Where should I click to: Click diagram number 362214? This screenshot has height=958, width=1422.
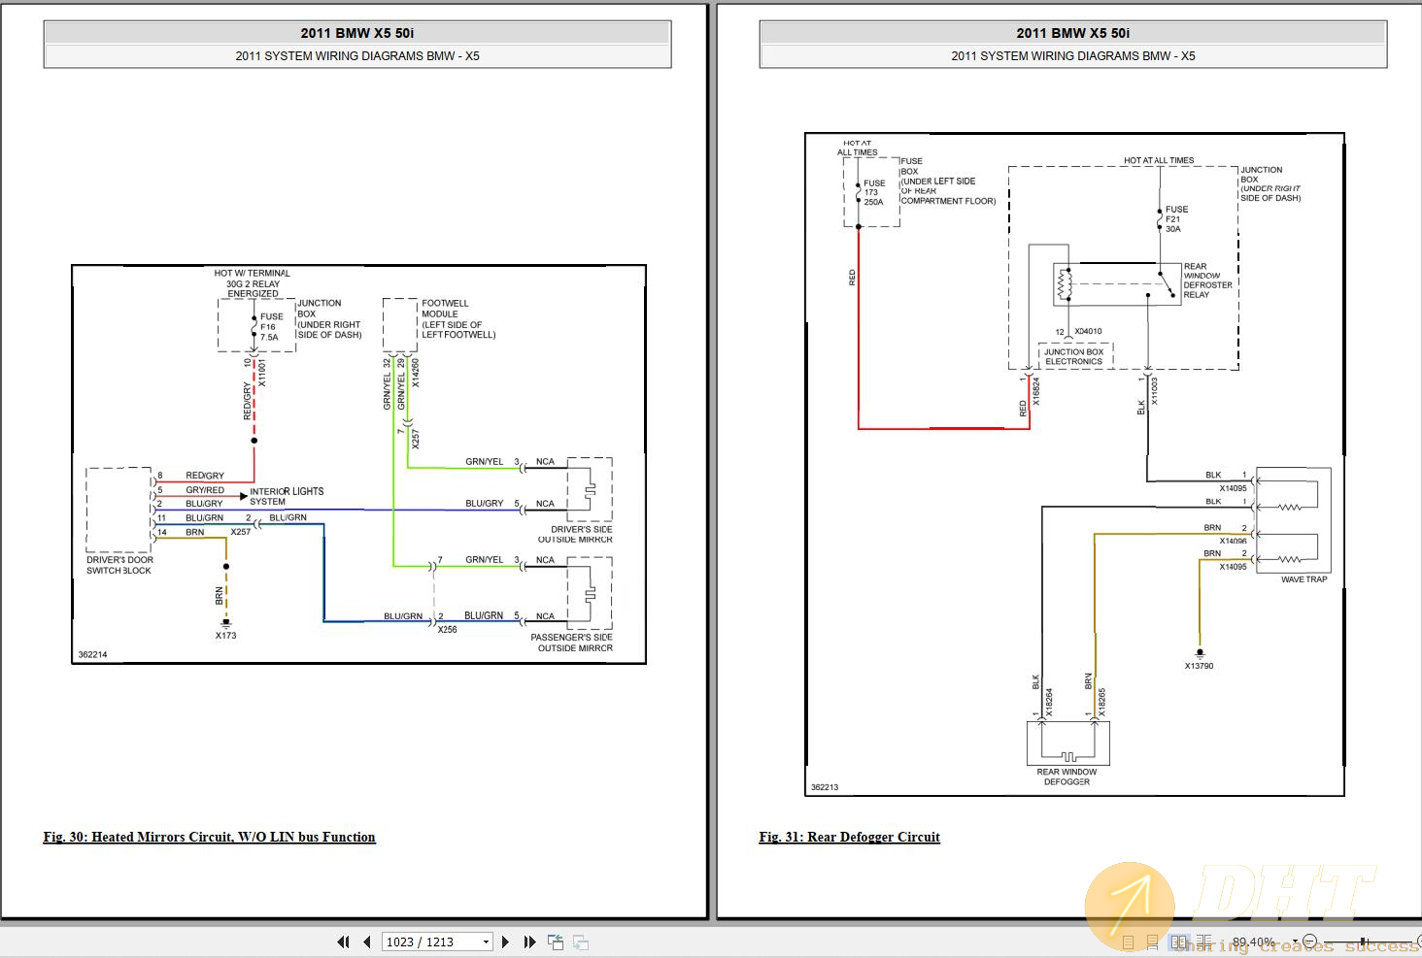(x=92, y=654)
